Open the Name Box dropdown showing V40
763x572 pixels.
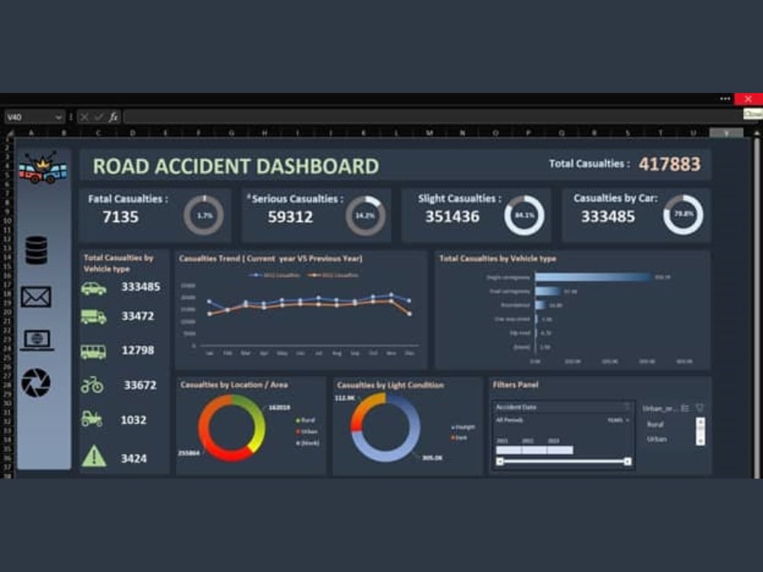tap(60, 117)
